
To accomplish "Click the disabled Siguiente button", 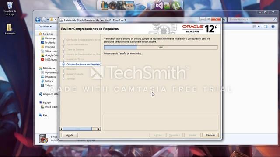I will pyautogui.click(x=175, y=135).
